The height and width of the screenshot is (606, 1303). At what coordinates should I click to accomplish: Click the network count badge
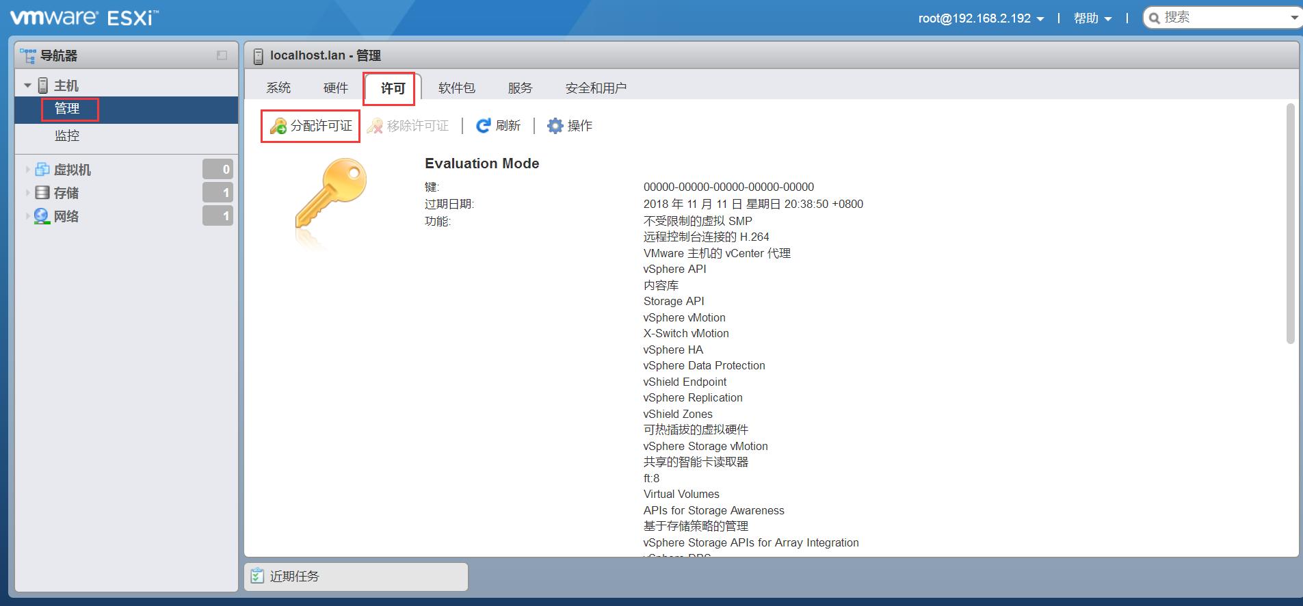[x=218, y=216]
